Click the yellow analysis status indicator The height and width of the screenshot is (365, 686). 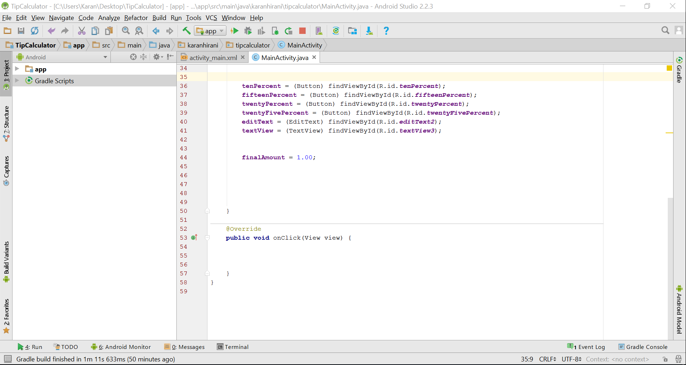point(669,68)
